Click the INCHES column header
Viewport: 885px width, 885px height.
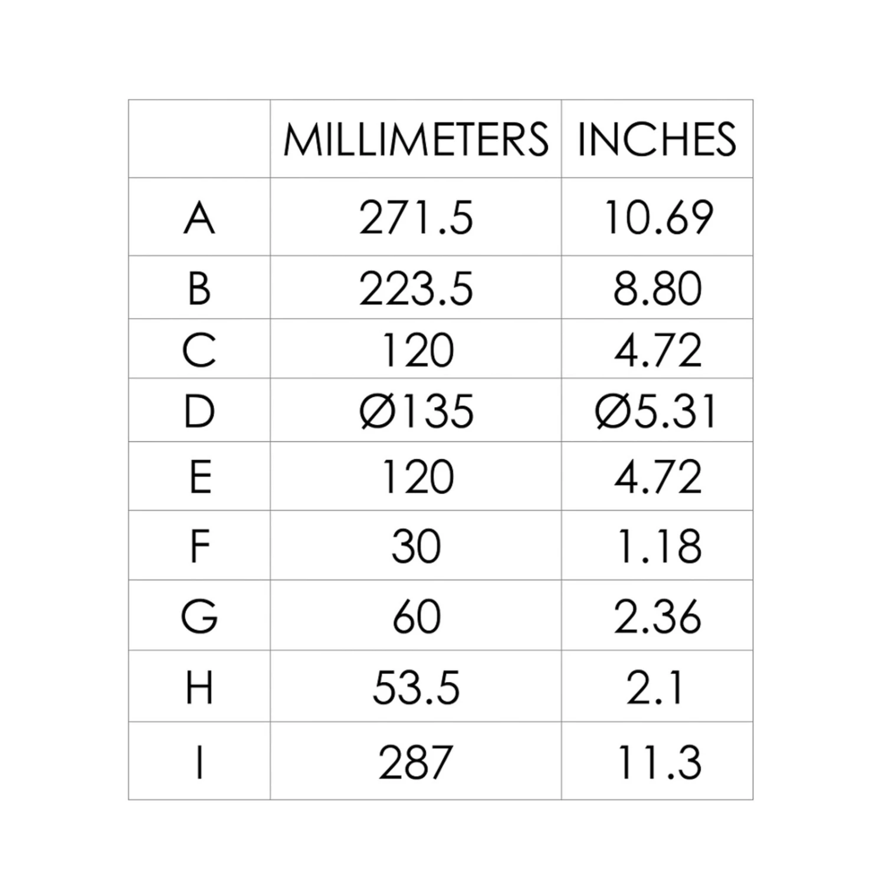coord(657,140)
